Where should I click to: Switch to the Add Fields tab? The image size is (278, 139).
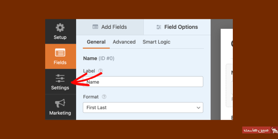pyautogui.click(x=109, y=27)
